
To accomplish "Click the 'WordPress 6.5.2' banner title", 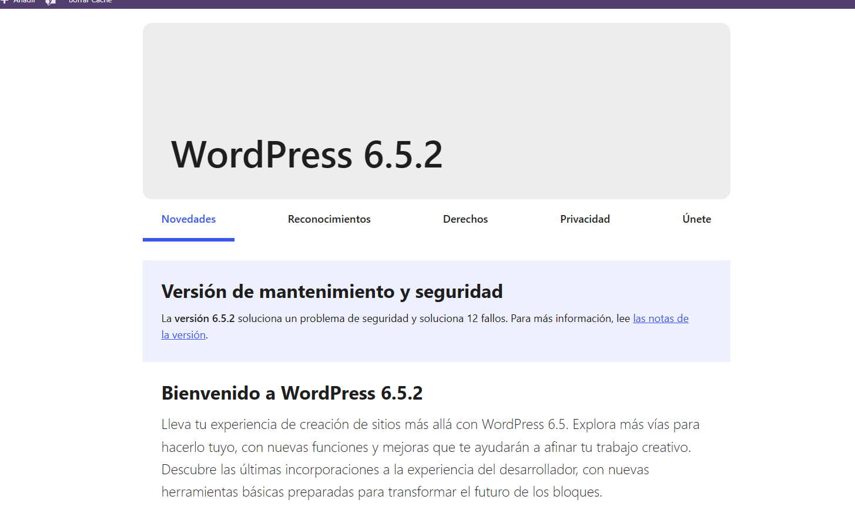I will coord(307,155).
